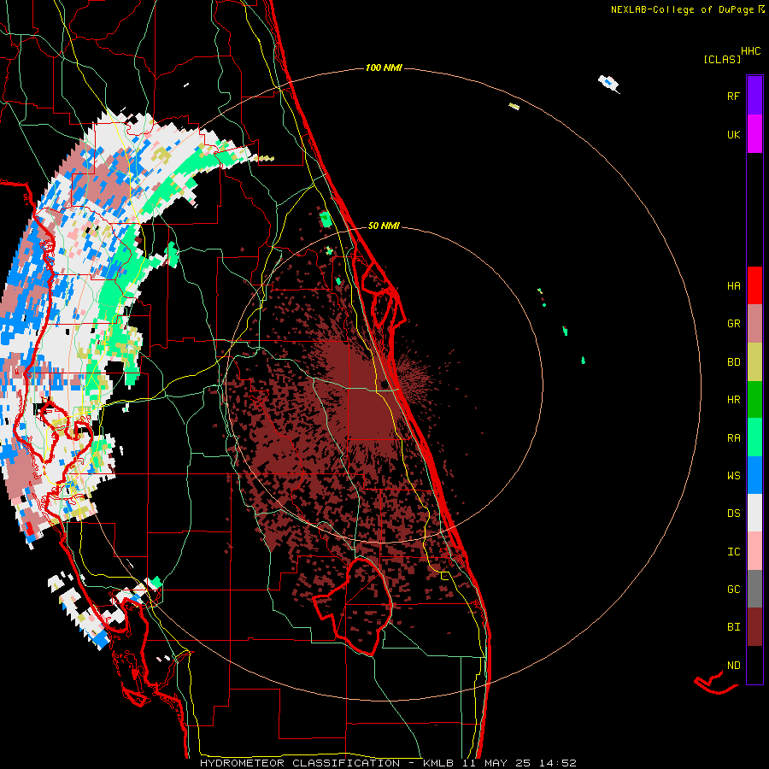Click the KMLB station identifier
The width and height of the screenshot is (769, 769).
441,763
